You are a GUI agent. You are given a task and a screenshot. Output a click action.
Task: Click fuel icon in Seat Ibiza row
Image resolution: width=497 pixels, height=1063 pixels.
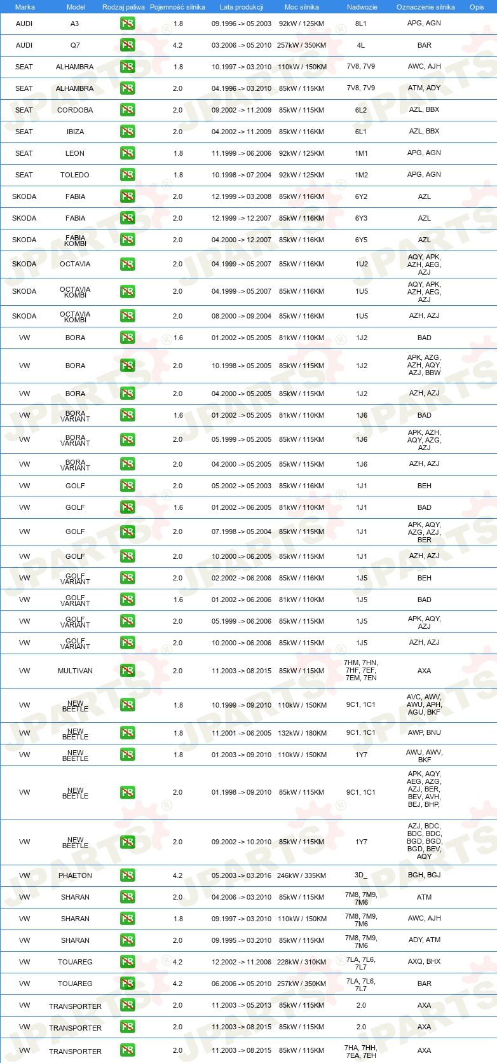point(127,132)
